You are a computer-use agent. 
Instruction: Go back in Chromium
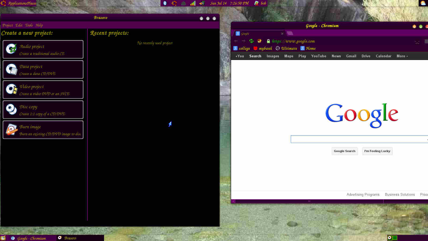(236, 41)
